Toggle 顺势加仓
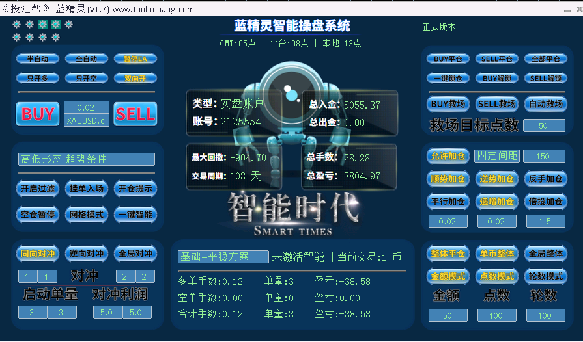Screen dimensions: 583x342 (x=448, y=179)
